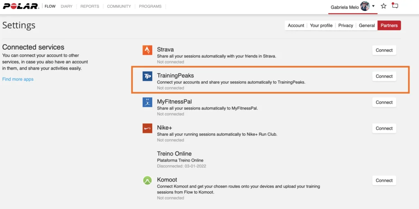Screen dimensions: 419x209
Task: Click Gabriela Melo profile avatar
Action: (x=365, y=6)
